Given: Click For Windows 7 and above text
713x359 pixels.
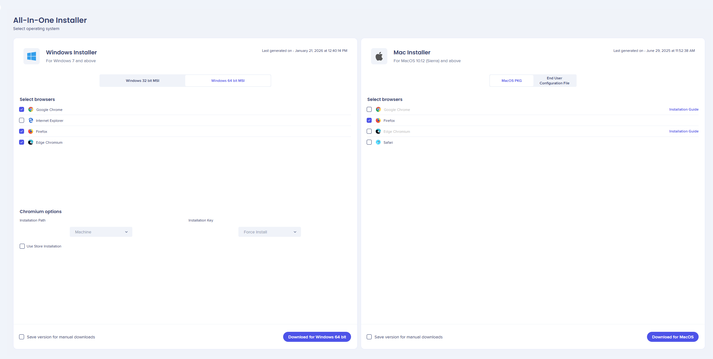Looking at the screenshot, I should pyautogui.click(x=71, y=61).
